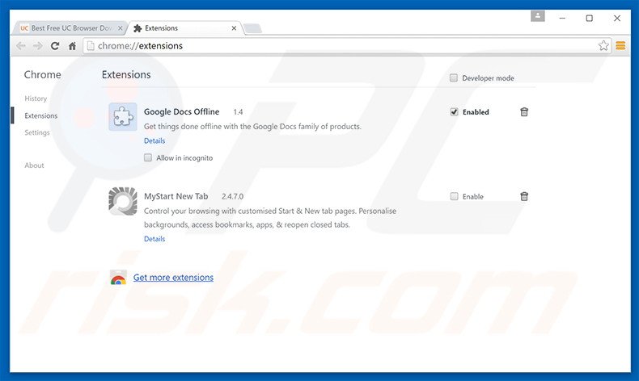Image resolution: width=639 pixels, height=381 pixels.
Task: Click the Extensions page heading
Action: point(126,74)
